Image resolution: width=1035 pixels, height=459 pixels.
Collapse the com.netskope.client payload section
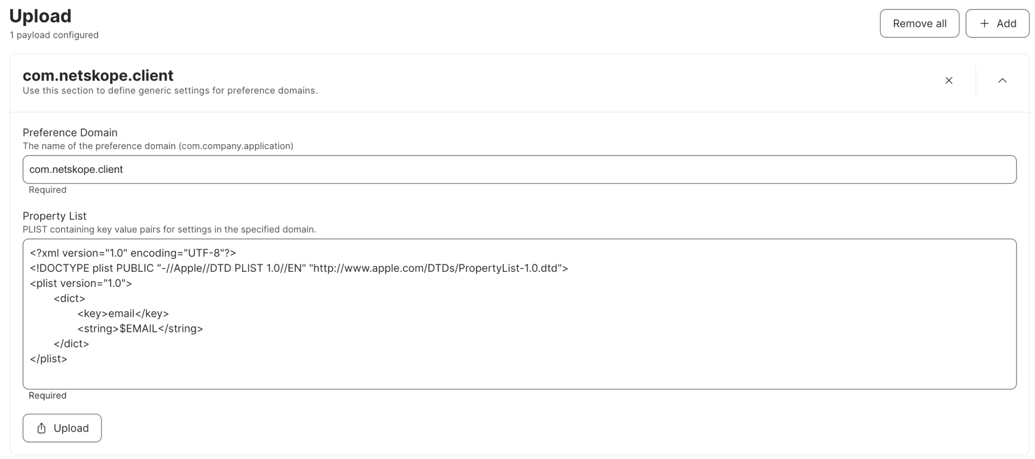pos(1003,80)
